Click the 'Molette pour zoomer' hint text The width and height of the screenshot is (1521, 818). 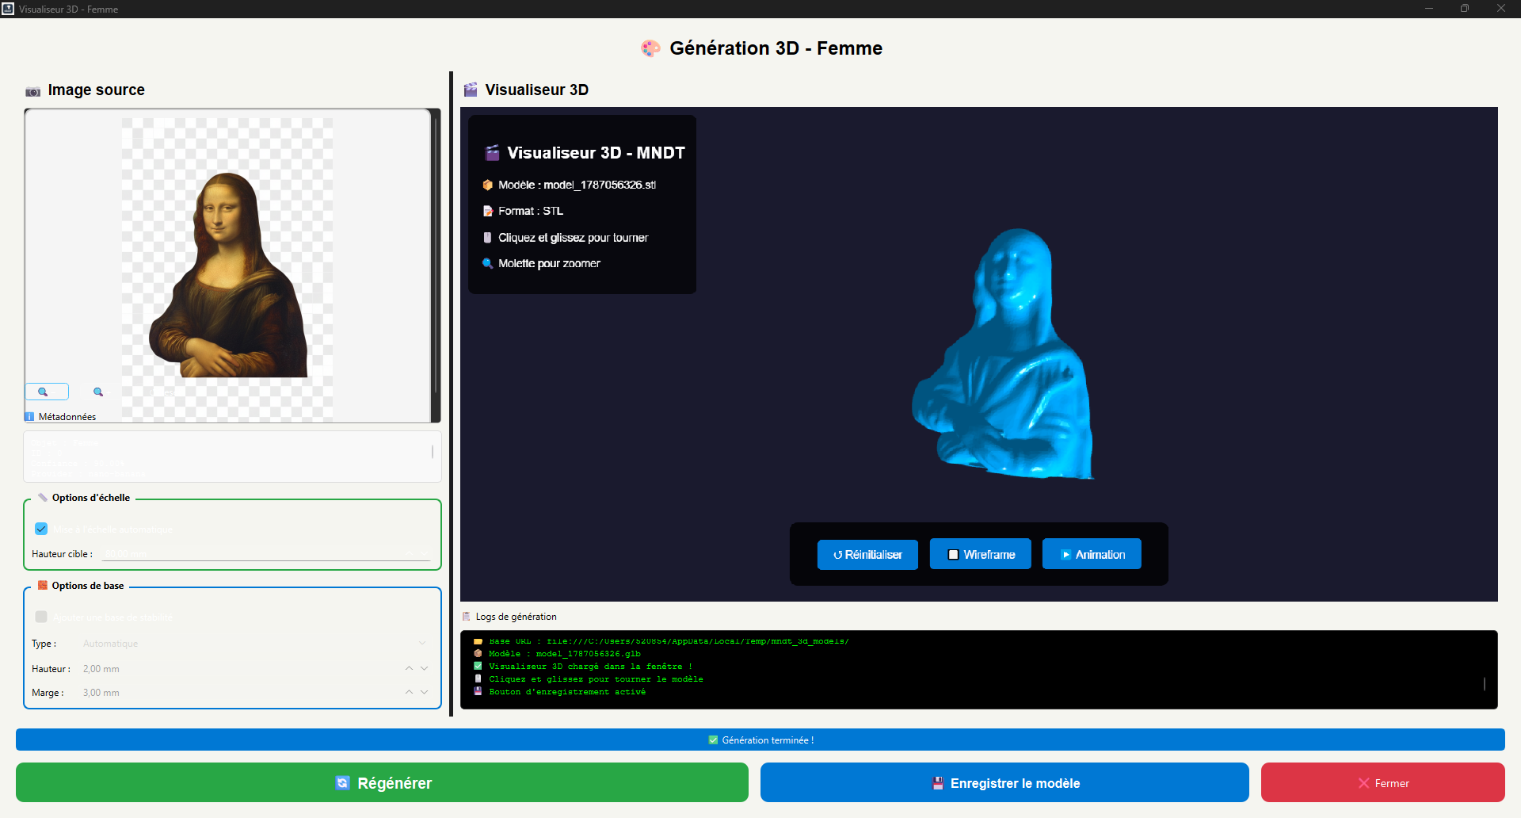(x=549, y=263)
